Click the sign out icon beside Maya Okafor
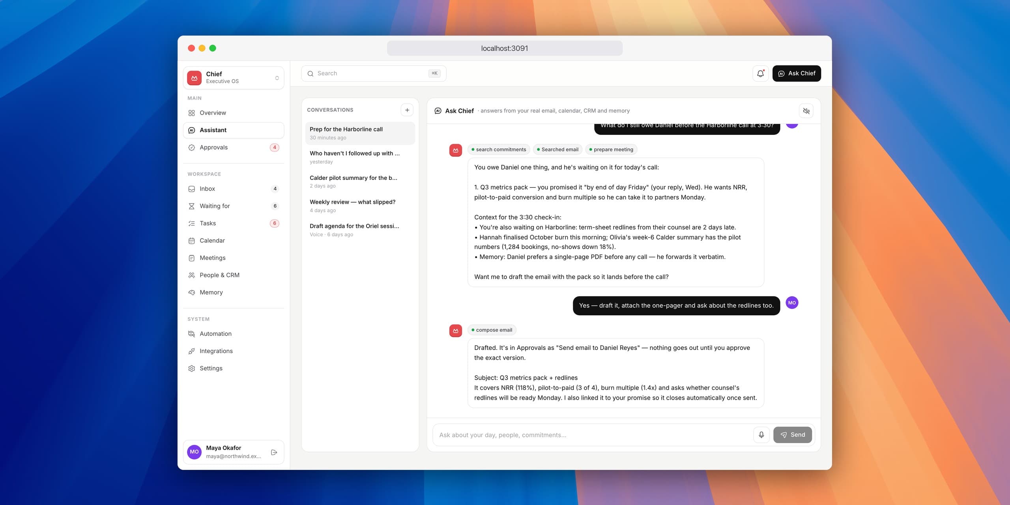1010x505 pixels. [274, 452]
